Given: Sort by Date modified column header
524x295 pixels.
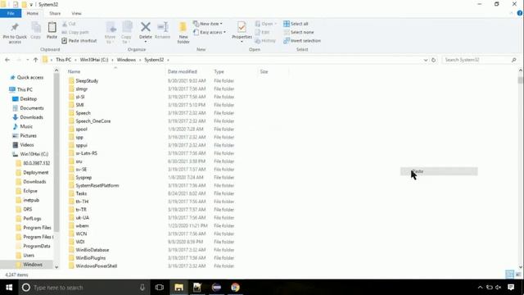Looking at the screenshot, I should tap(182, 71).
